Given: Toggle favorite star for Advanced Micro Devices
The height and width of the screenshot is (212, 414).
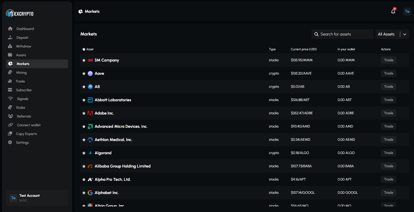Looking at the screenshot, I should pyautogui.click(x=84, y=126).
